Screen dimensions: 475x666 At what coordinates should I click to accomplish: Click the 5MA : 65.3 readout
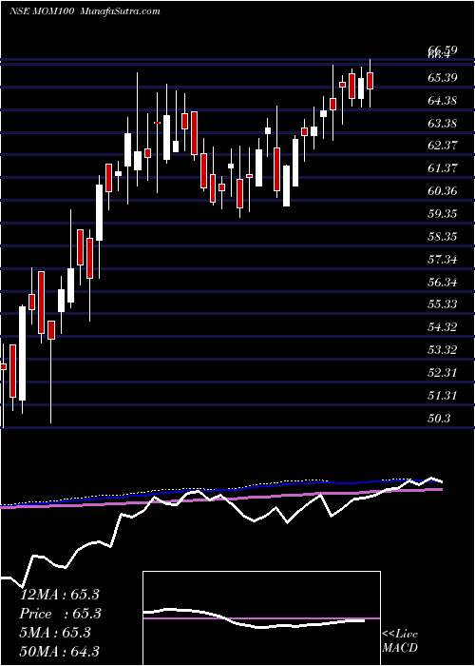click(55, 633)
